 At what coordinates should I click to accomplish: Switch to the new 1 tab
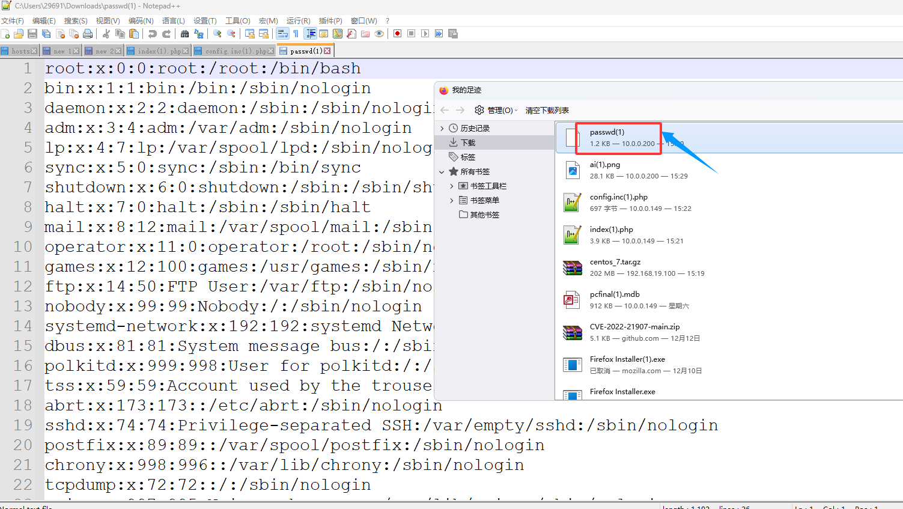point(61,51)
